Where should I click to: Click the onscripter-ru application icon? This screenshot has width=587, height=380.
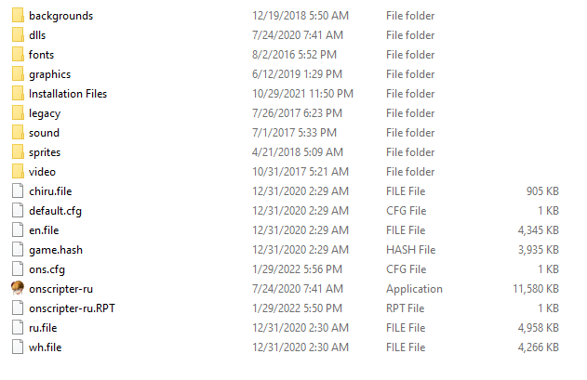tap(18, 289)
